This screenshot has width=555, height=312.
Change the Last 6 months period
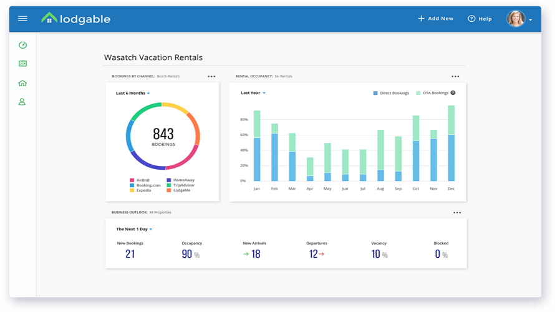[133, 93]
